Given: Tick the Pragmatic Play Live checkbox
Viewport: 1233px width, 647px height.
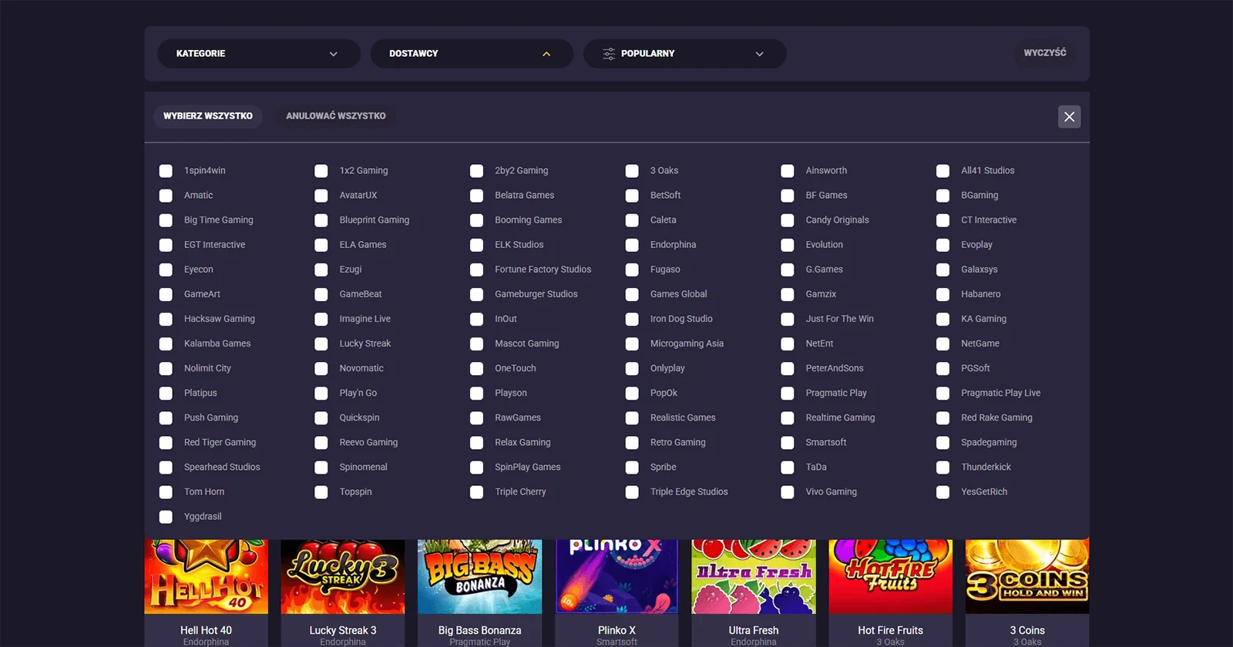Looking at the screenshot, I should (x=942, y=393).
